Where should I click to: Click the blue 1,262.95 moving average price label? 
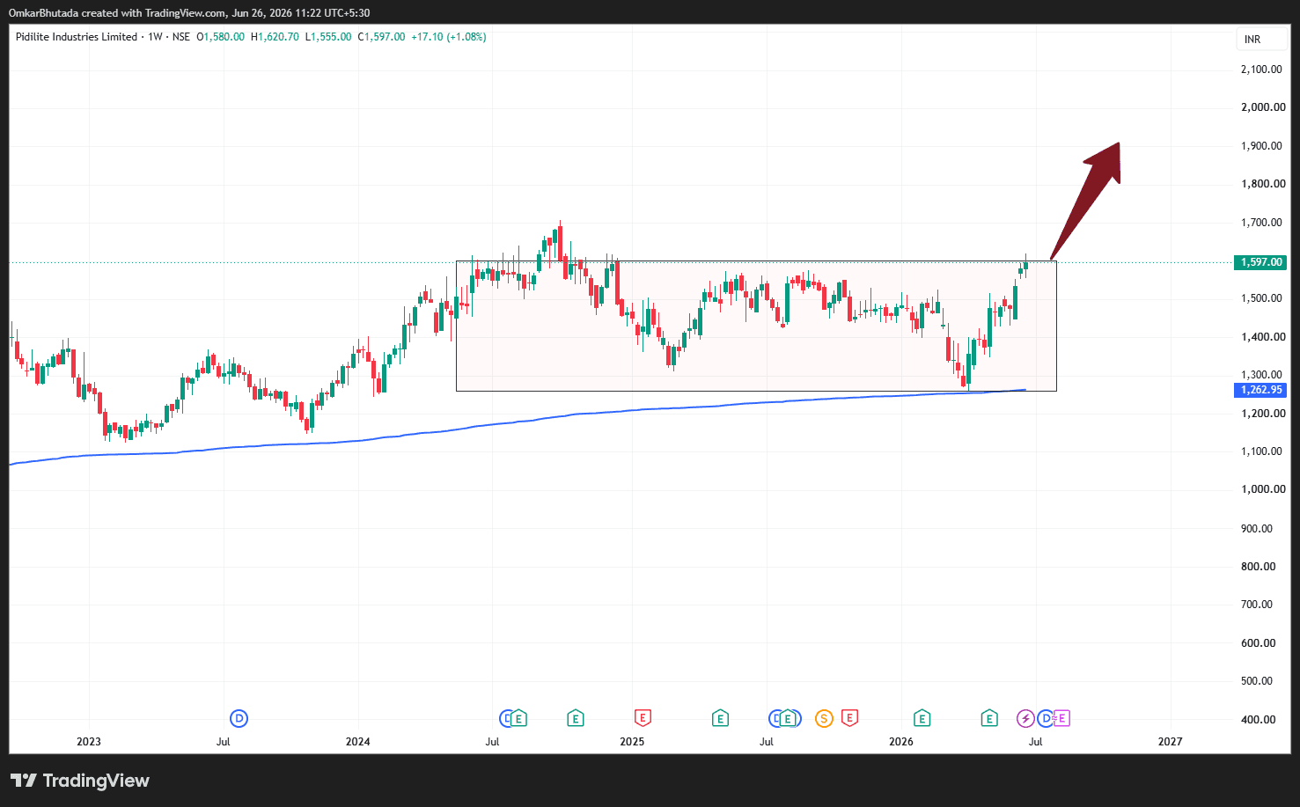tap(1261, 390)
